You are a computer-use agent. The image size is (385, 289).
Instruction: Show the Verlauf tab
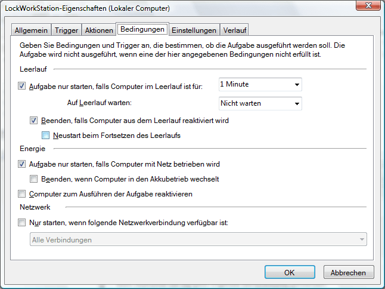point(235,30)
